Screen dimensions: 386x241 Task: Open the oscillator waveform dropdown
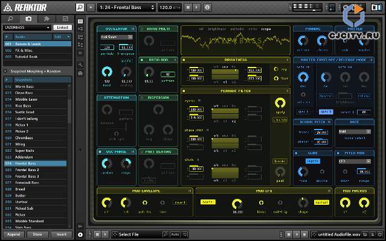(x=117, y=37)
